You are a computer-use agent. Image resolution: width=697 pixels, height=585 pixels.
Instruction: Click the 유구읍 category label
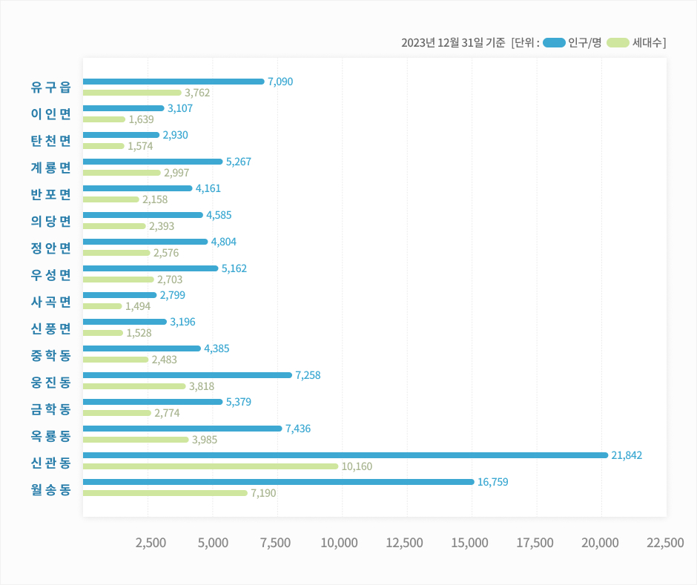click(51, 87)
